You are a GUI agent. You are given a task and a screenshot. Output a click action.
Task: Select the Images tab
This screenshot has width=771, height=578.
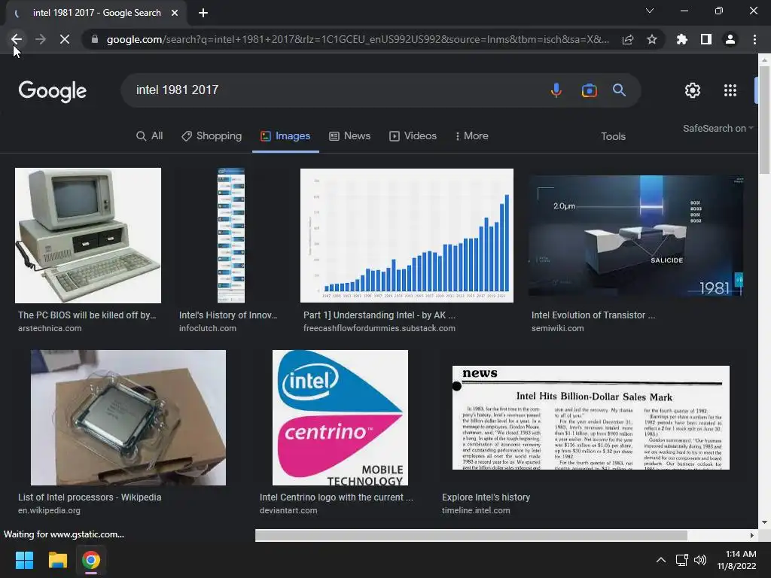point(285,136)
